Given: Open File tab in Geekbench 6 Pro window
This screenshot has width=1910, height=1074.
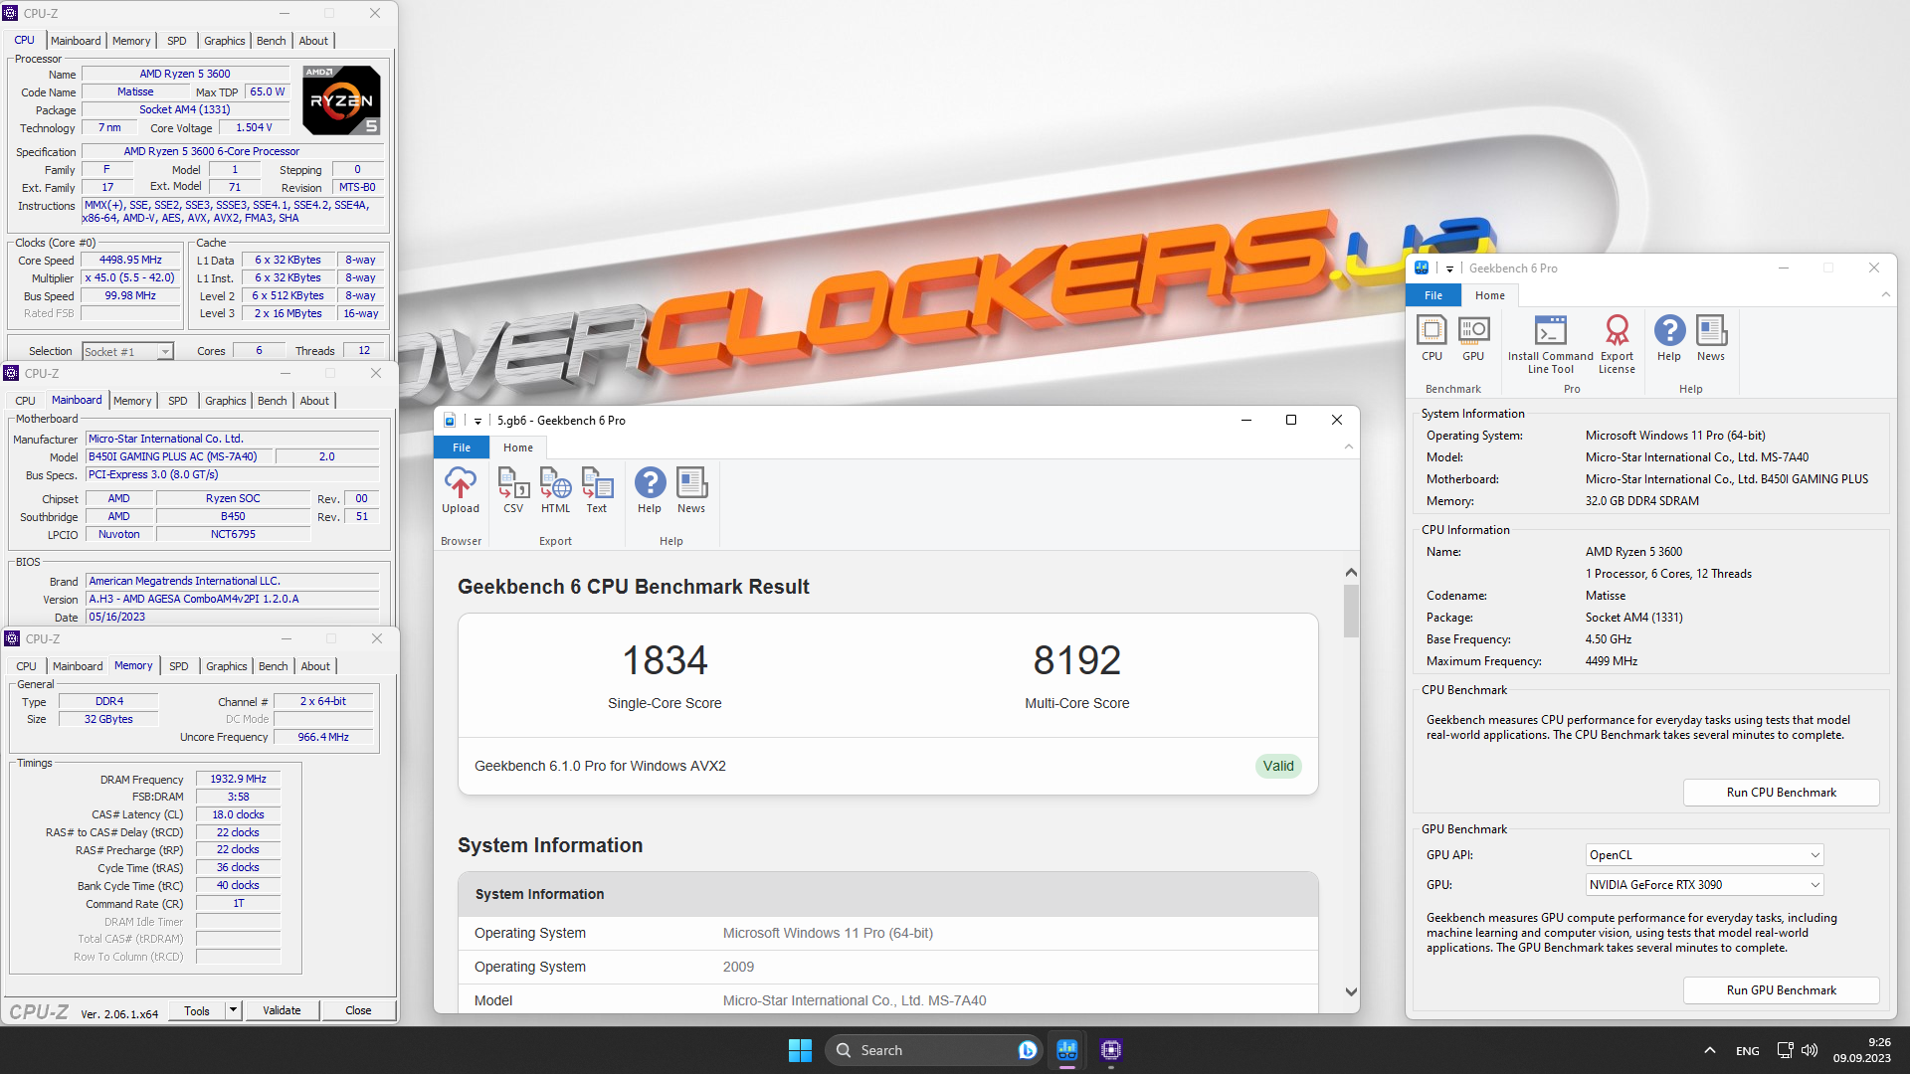Looking at the screenshot, I should click(x=1433, y=295).
